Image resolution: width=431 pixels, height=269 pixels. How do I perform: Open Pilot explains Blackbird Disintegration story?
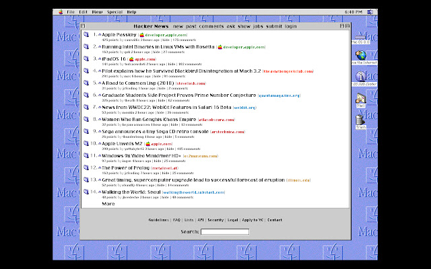click(x=181, y=71)
